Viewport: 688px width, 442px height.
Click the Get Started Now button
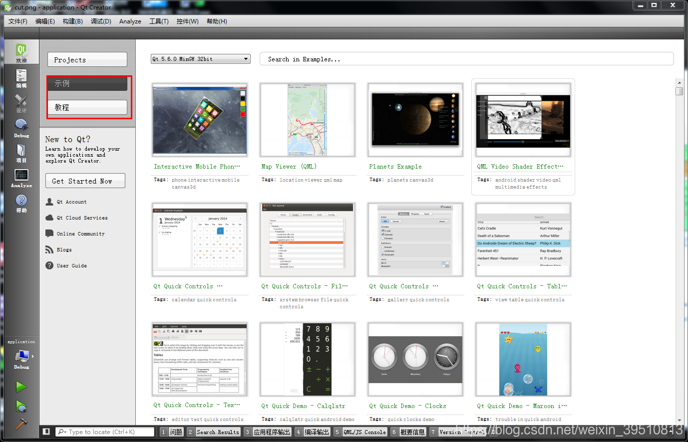click(85, 181)
